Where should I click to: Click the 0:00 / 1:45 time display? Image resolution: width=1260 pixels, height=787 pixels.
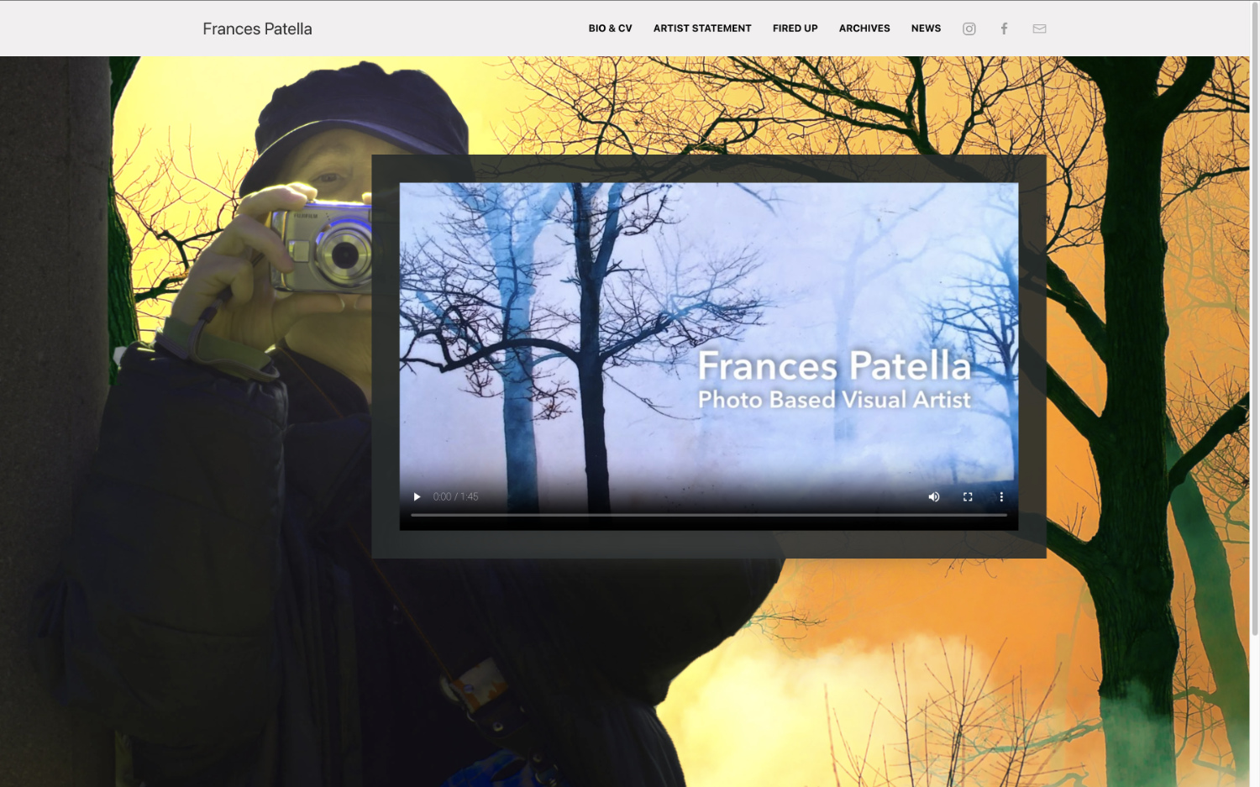pyautogui.click(x=455, y=496)
